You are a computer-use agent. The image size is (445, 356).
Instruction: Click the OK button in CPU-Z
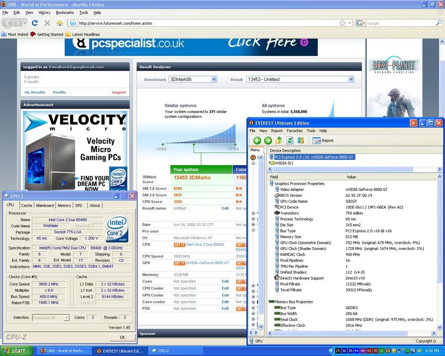pos(122,337)
